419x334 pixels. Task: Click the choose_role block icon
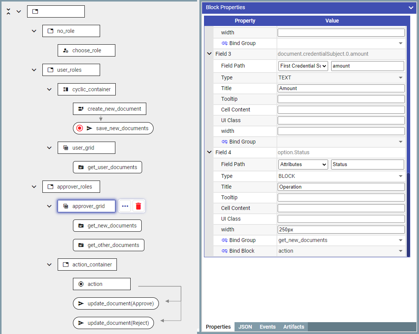pos(66,50)
